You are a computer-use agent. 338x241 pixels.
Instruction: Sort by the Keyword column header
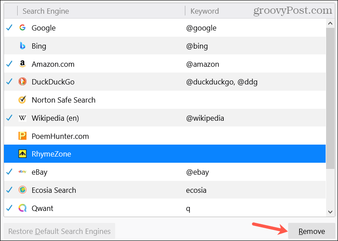204,11
